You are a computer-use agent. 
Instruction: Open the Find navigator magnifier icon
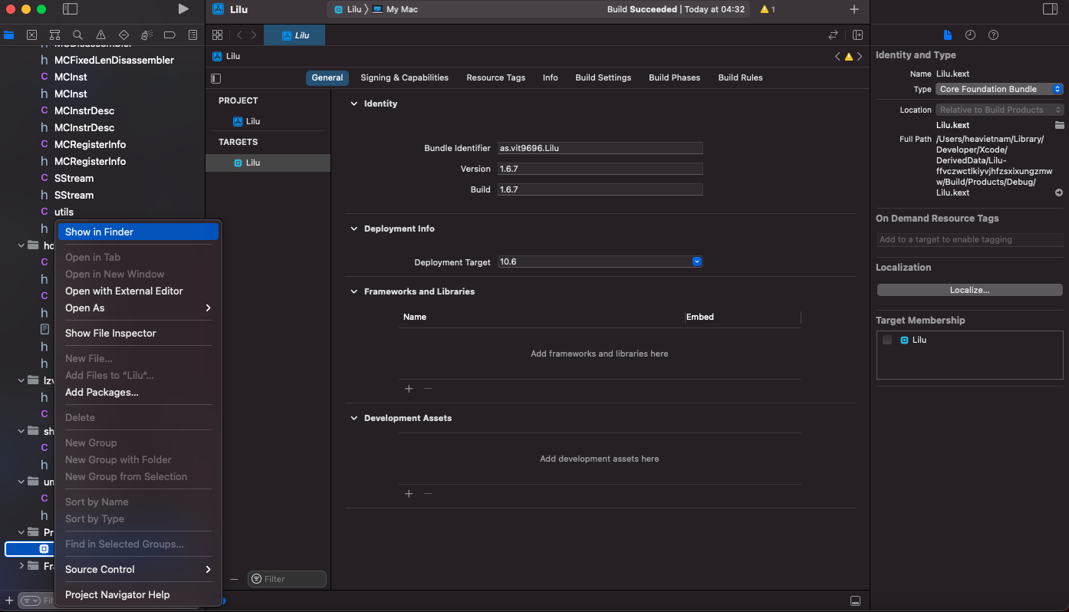pos(77,35)
